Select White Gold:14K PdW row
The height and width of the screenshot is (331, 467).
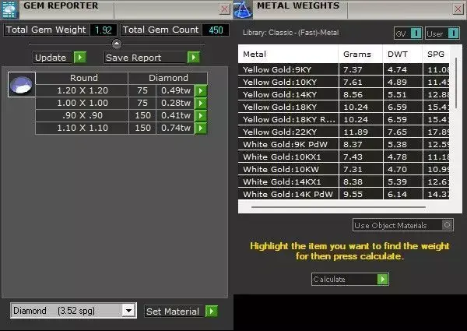pos(344,194)
